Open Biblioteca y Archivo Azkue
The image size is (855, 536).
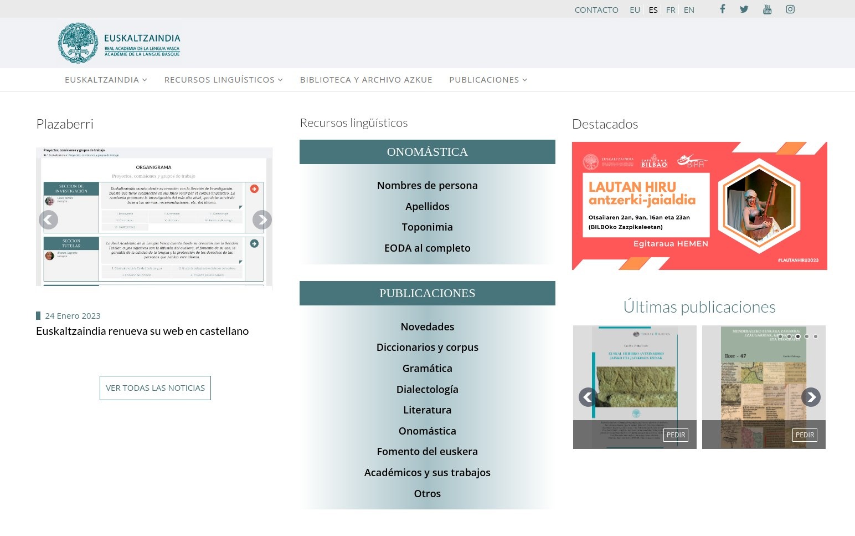click(x=366, y=80)
